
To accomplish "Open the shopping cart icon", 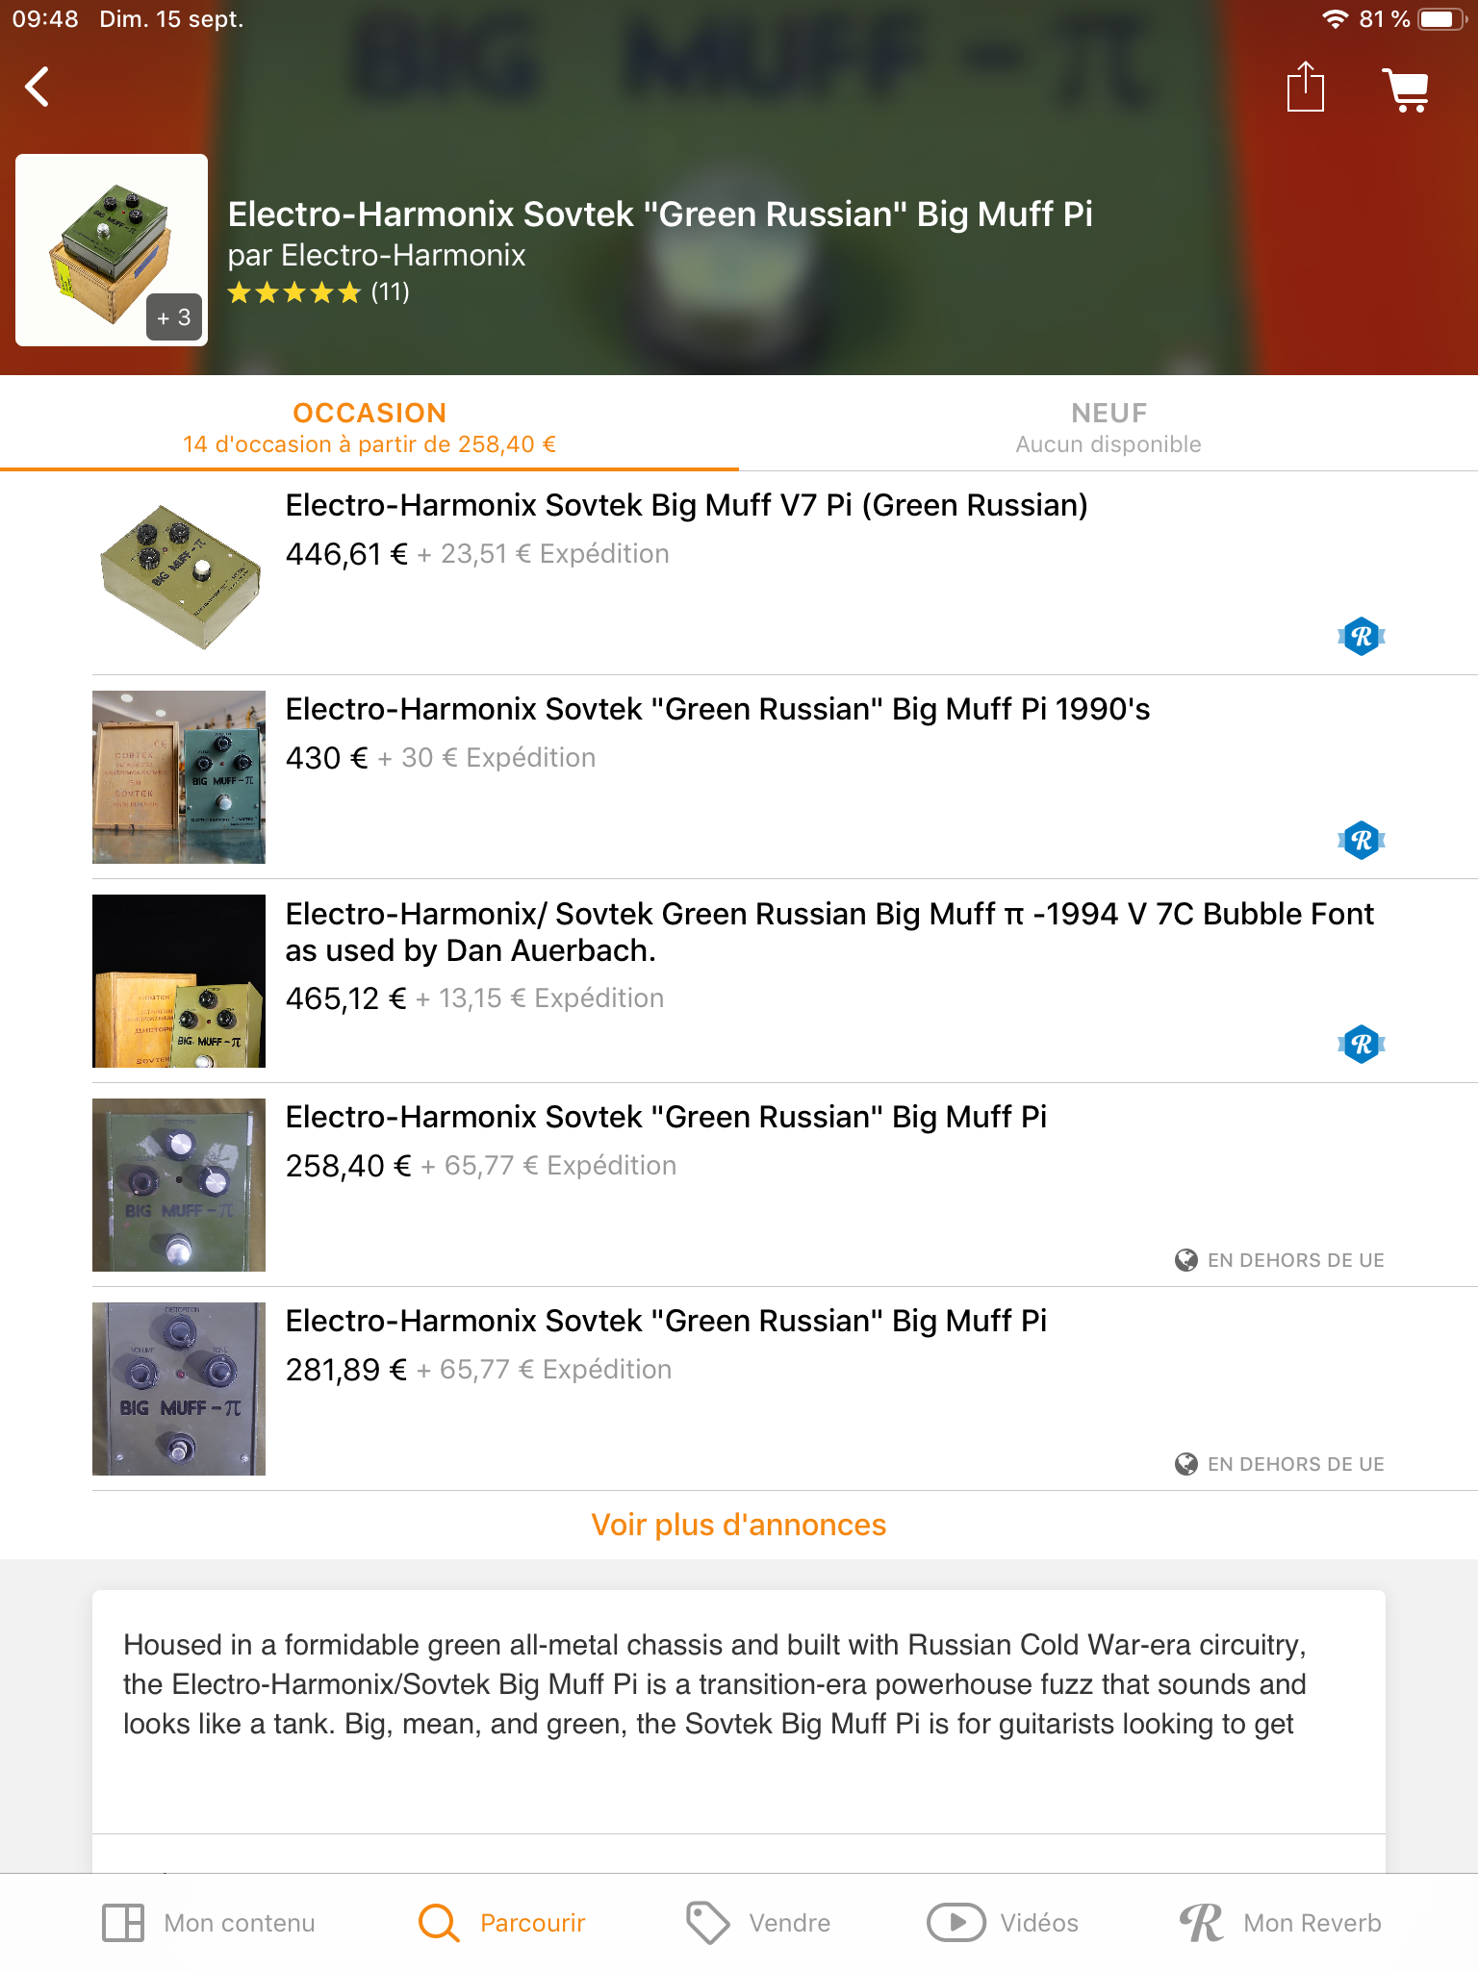I will pos(1406,89).
